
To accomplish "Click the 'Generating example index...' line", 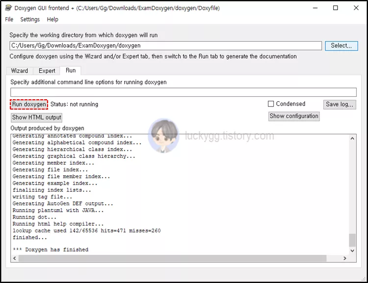I will click(x=55, y=183).
